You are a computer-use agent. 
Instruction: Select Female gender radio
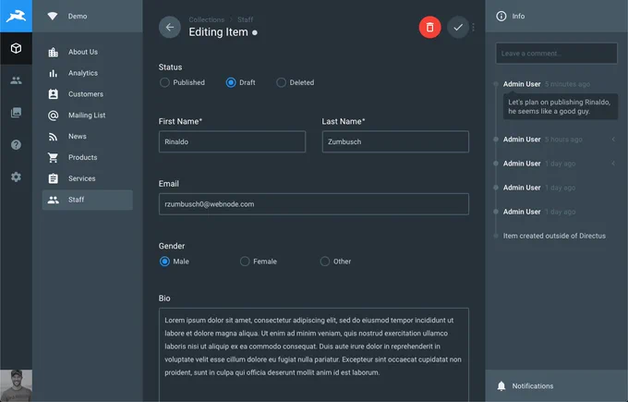245,262
